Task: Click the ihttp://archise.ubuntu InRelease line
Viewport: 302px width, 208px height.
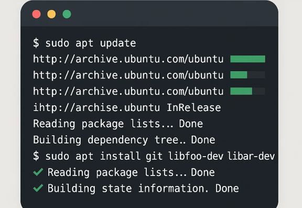Action: point(127,107)
